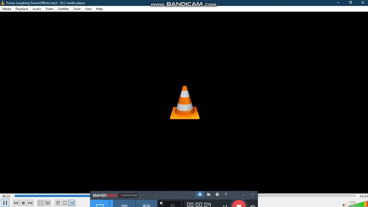368x207 pixels.
Task: Mute audio via the speaker icon
Action: tap(344, 205)
